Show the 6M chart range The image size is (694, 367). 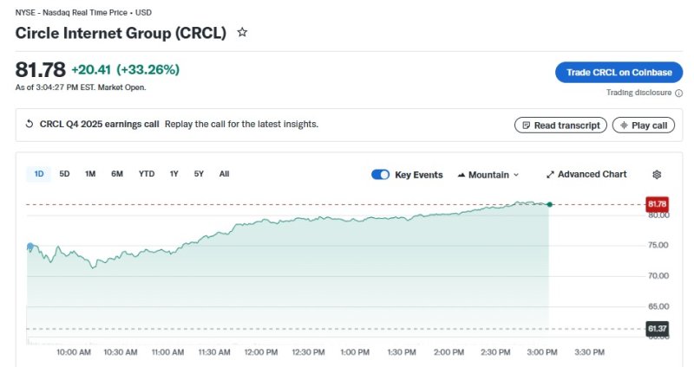117,174
